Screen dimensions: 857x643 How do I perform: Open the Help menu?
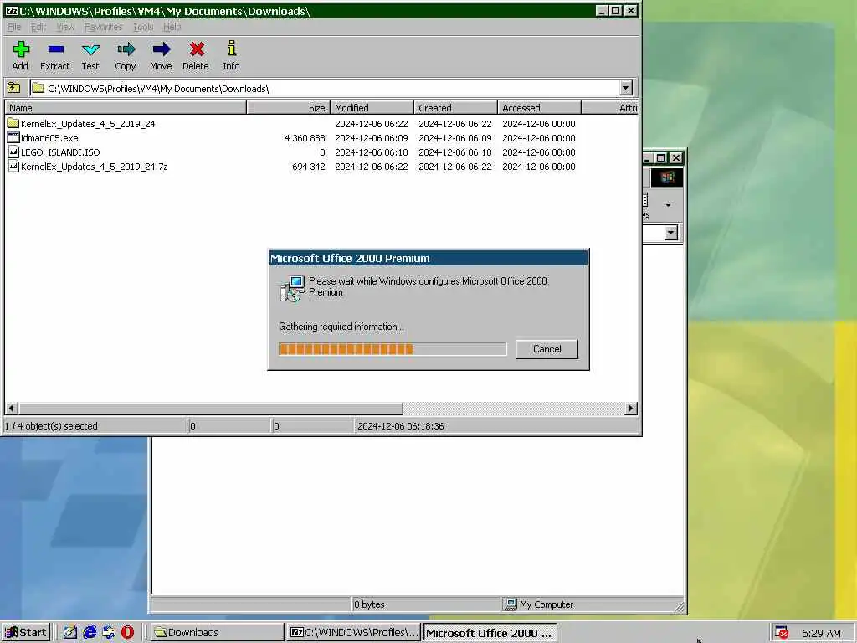[172, 27]
